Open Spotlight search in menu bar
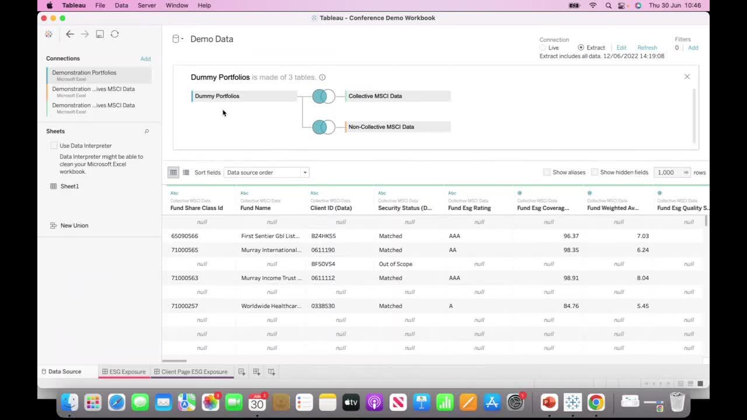This screenshot has width=747, height=420. click(609, 5)
